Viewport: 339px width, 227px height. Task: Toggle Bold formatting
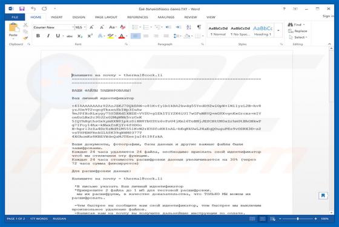click(x=38, y=36)
